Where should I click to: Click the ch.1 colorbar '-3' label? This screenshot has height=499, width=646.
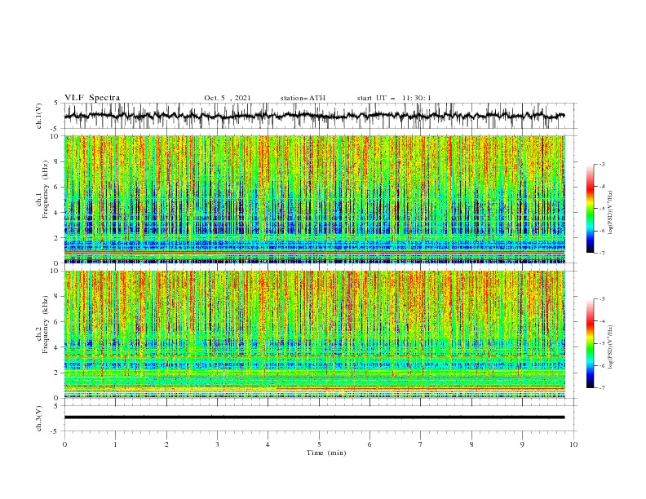pyautogui.click(x=602, y=164)
